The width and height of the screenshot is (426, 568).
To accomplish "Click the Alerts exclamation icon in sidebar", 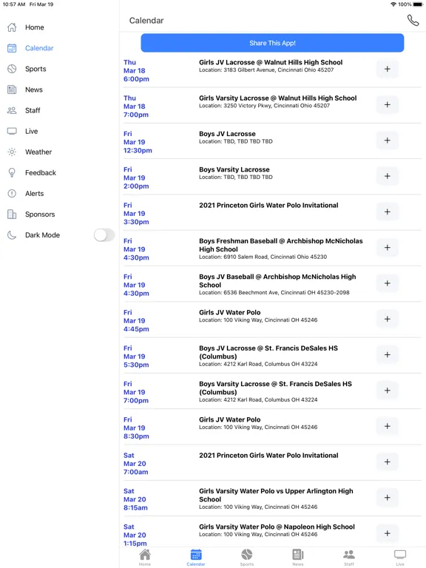I will pos(12,194).
